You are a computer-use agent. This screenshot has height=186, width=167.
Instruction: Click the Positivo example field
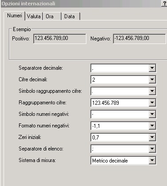tap(60, 39)
